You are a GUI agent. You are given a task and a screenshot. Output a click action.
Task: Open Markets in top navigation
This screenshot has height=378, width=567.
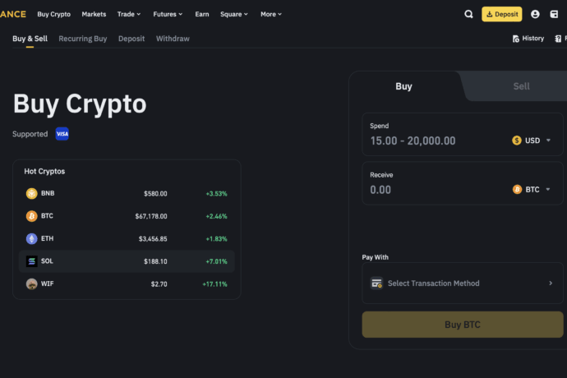coord(94,14)
